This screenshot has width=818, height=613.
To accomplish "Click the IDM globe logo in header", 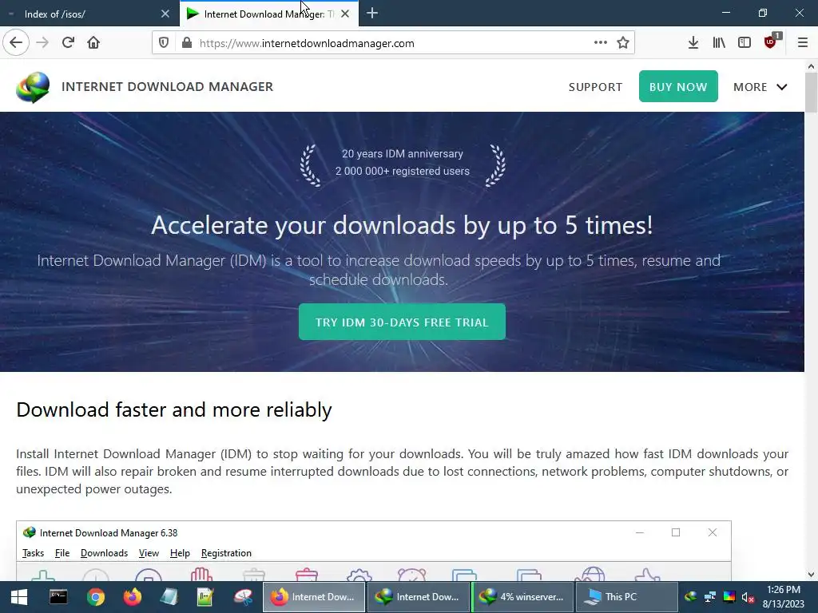I will [x=33, y=87].
